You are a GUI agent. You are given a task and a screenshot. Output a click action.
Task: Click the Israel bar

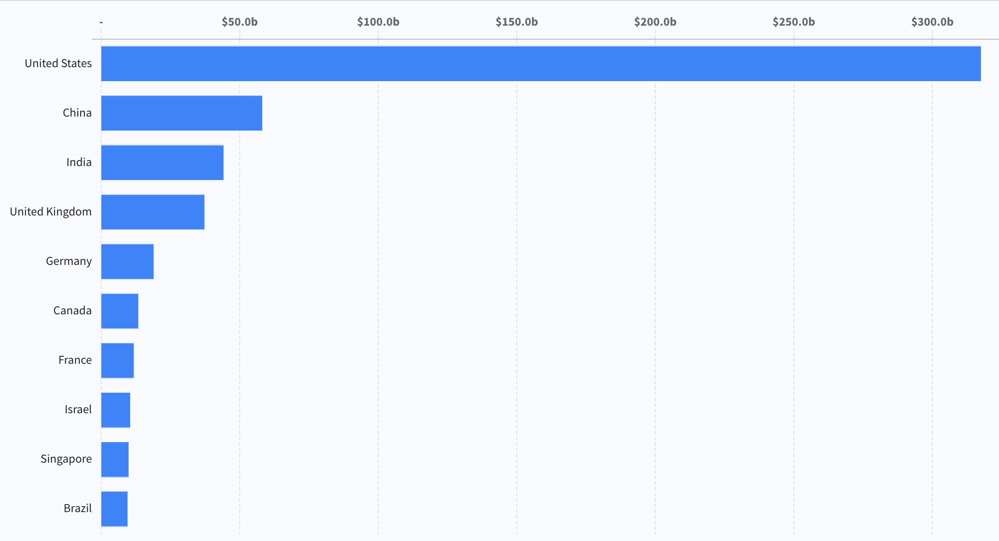116,409
